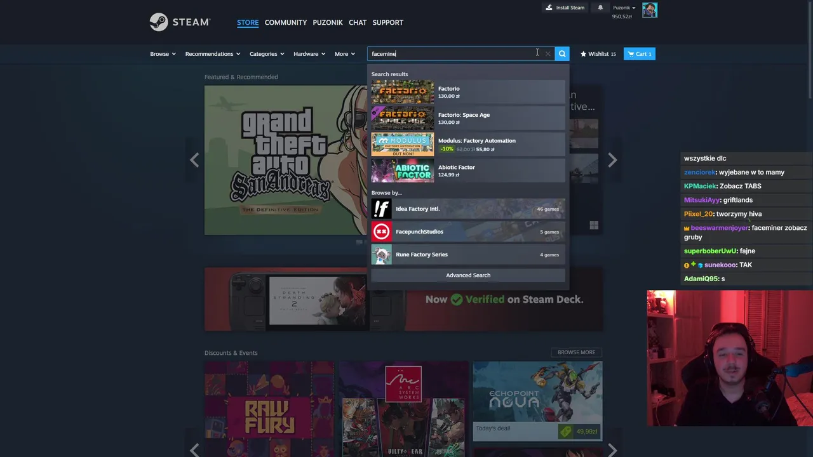The height and width of the screenshot is (457, 813).
Task: Click chat username superboberUwU
Action: click(710, 251)
